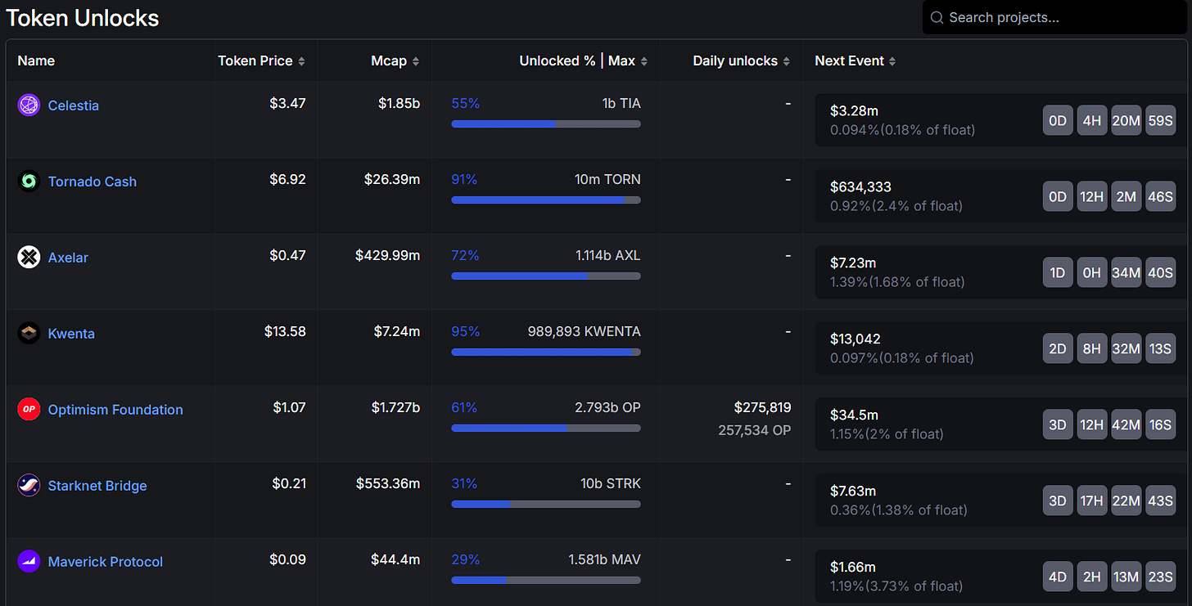The height and width of the screenshot is (606, 1192).
Task: Click Maverick's $1.66m next event value
Action: pos(853,567)
